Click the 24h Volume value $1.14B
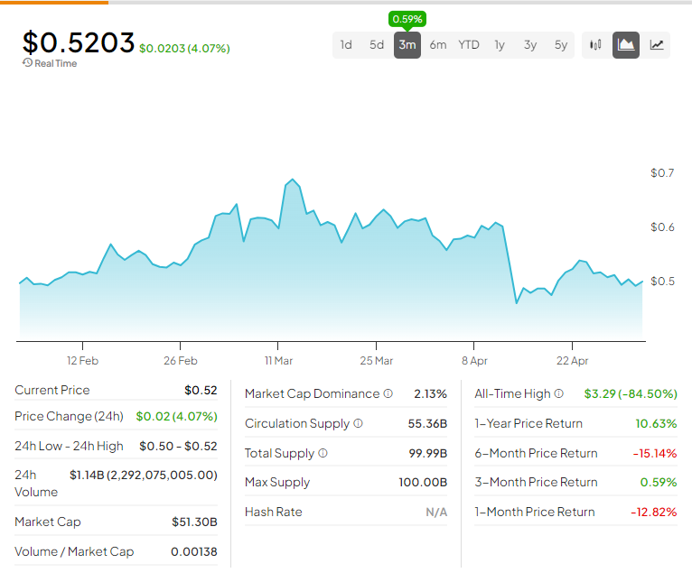The height and width of the screenshot is (582, 692). (x=144, y=475)
